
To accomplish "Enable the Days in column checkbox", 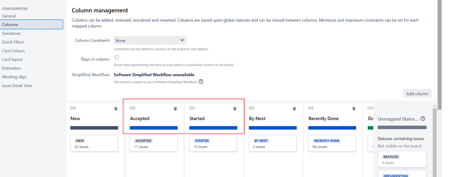I will pos(117,57).
